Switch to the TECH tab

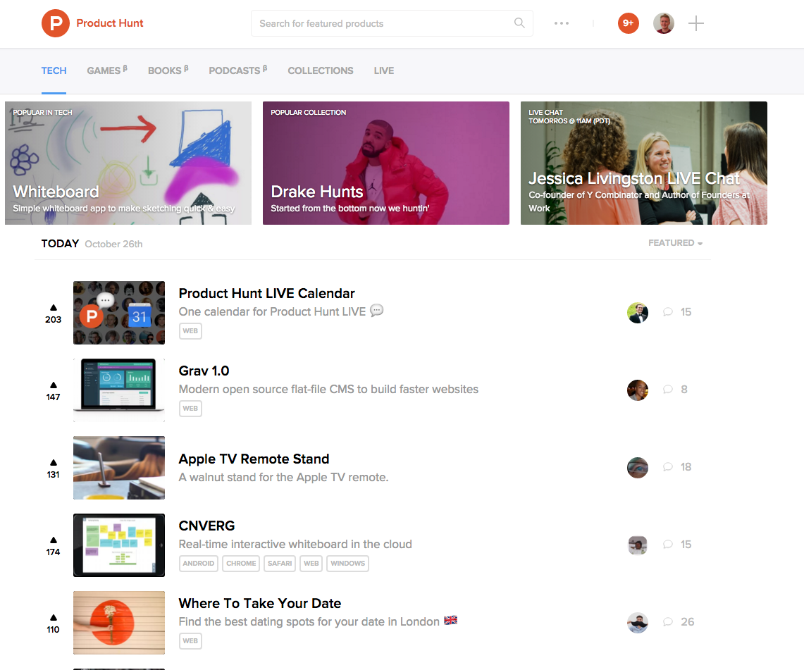54,70
